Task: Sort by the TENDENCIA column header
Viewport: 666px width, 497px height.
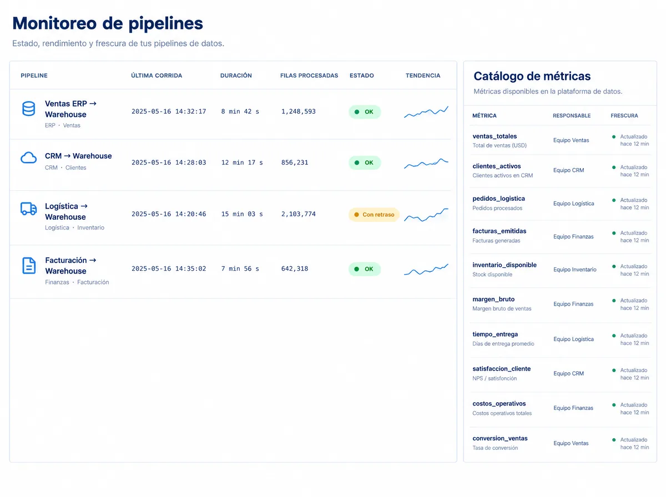Action: (423, 75)
